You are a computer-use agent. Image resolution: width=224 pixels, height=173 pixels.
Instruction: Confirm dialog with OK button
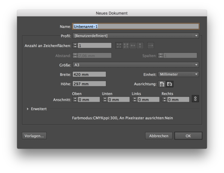188,136
